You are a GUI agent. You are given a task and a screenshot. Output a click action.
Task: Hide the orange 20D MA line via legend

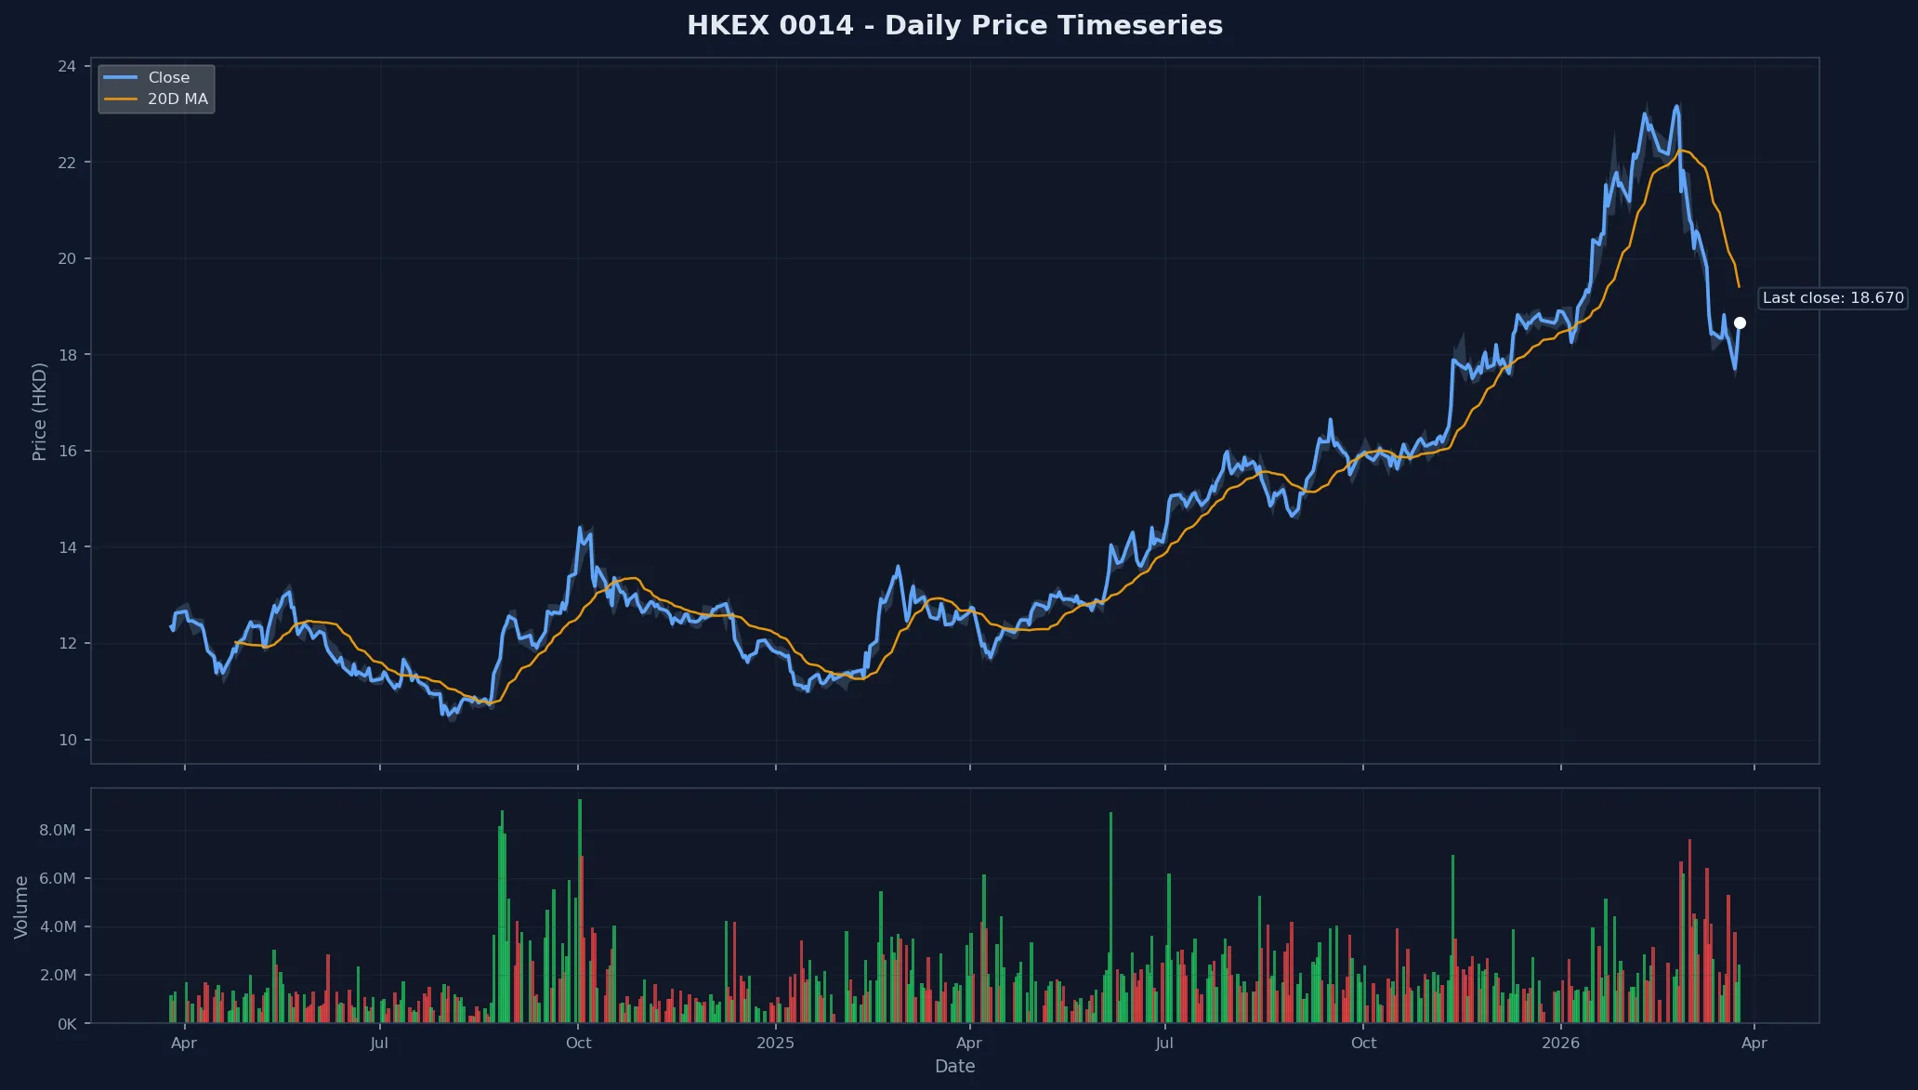pyautogui.click(x=177, y=98)
